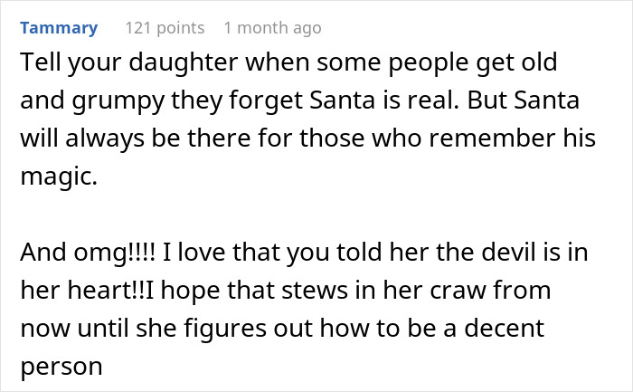Click the word 'stews' in the comment
633x392 pixels.
[x=315, y=291]
